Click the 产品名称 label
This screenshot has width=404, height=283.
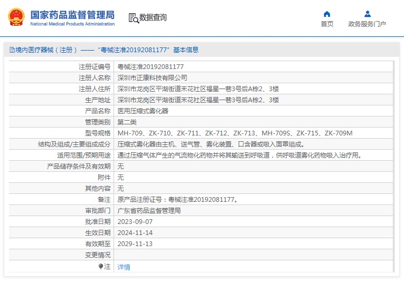[x=98, y=111]
